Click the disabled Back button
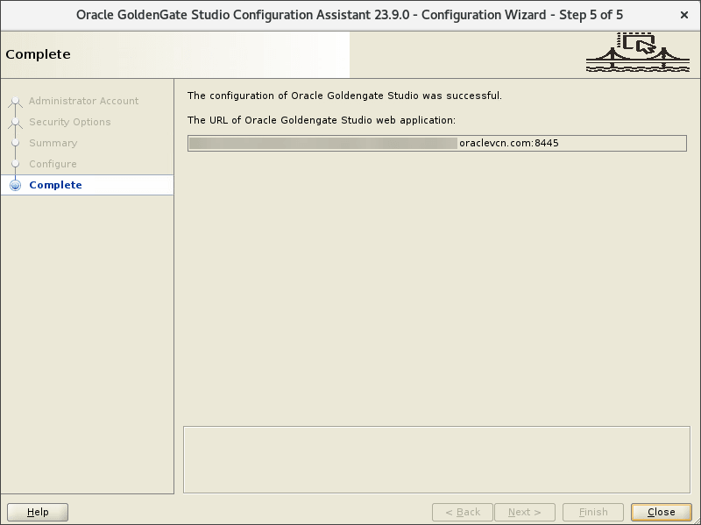701x525 pixels. 462,512
